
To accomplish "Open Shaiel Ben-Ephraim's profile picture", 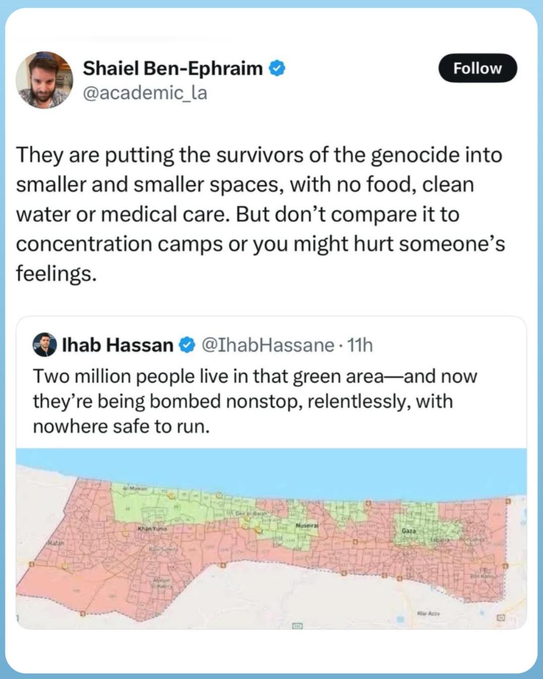I will [x=44, y=80].
